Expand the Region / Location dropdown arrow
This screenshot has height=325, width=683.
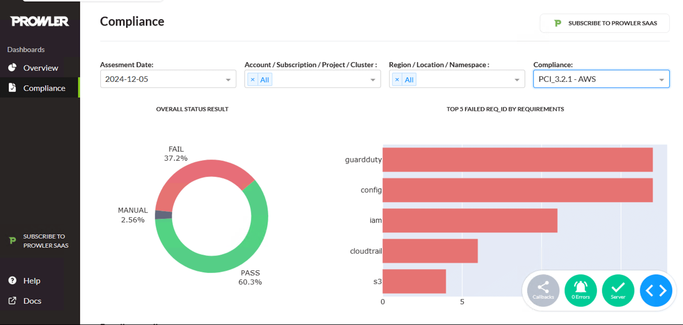click(x=517, y=80)
